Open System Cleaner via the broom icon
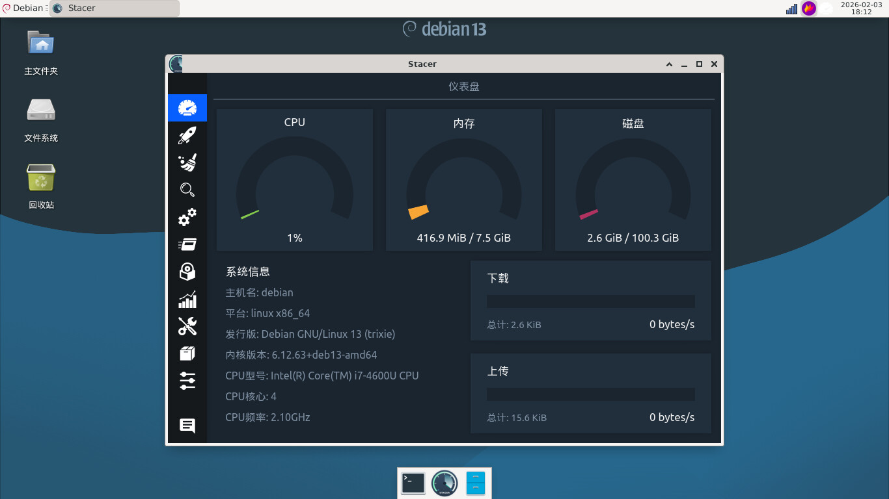 187,162
